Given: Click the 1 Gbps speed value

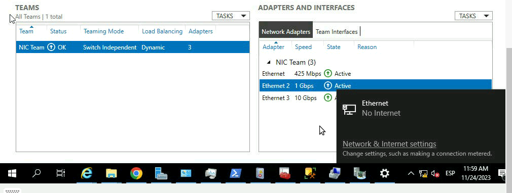Looking at the screenshot, I should [x=304, y=86].
